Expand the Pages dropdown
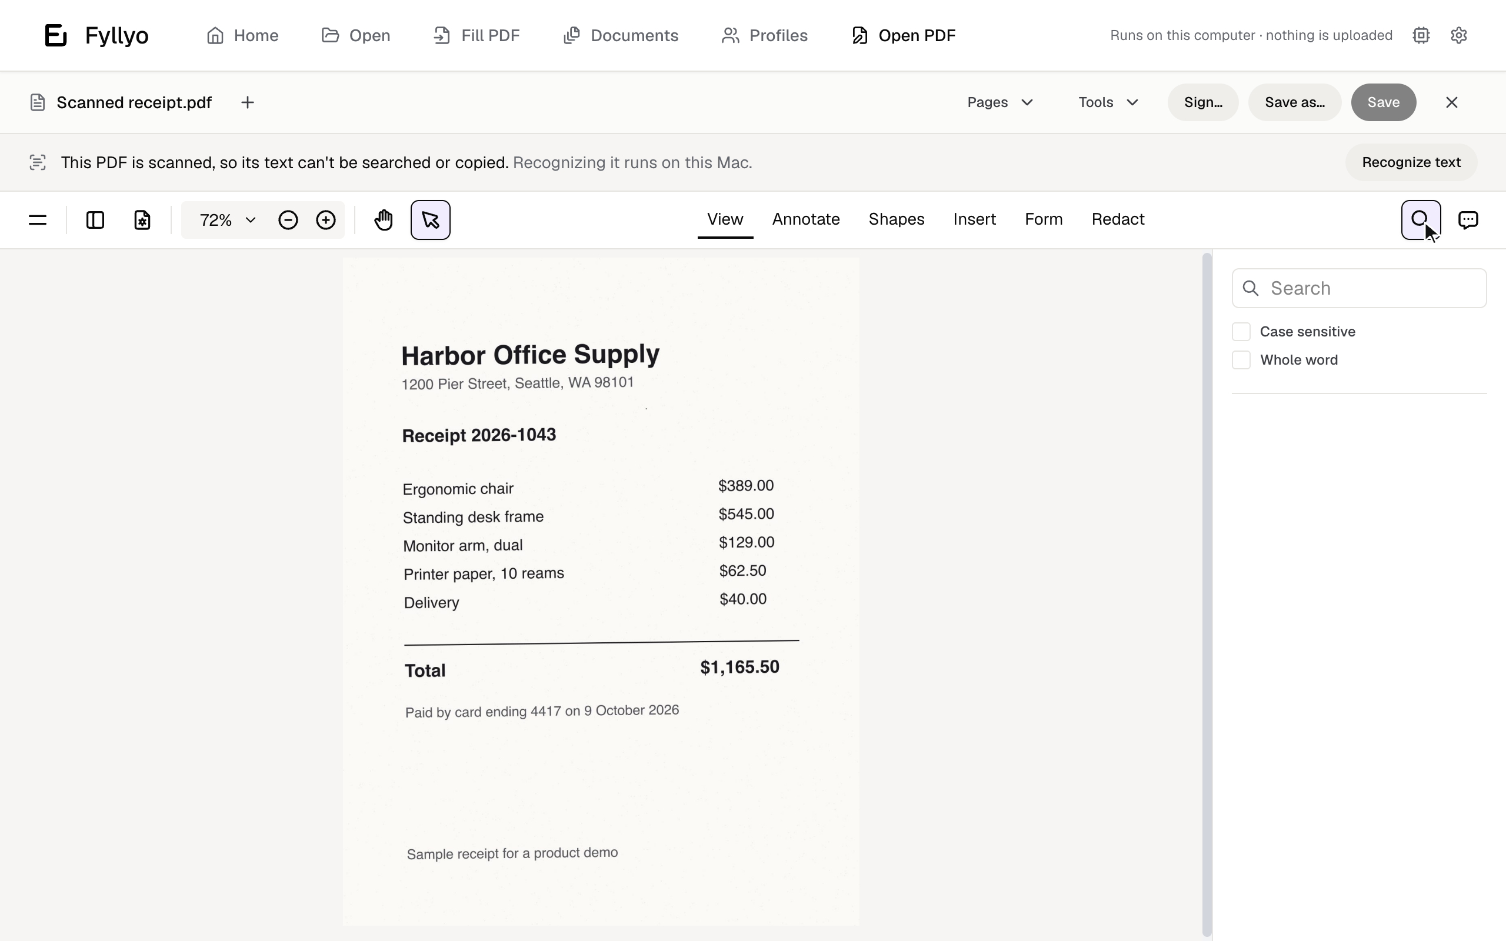This screenshot has height=941, width=1506. pos(1001,102)
